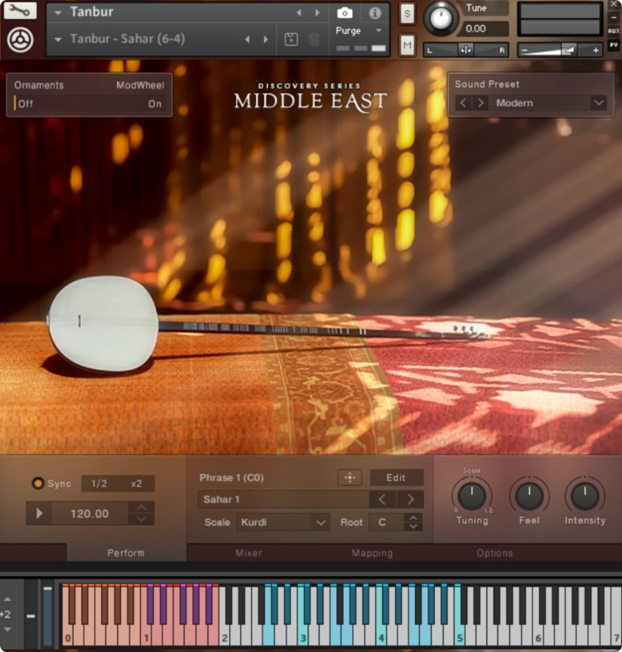Toggle Solo with the S button
This screenshot has width=622, height=652.
click(407, 14)
